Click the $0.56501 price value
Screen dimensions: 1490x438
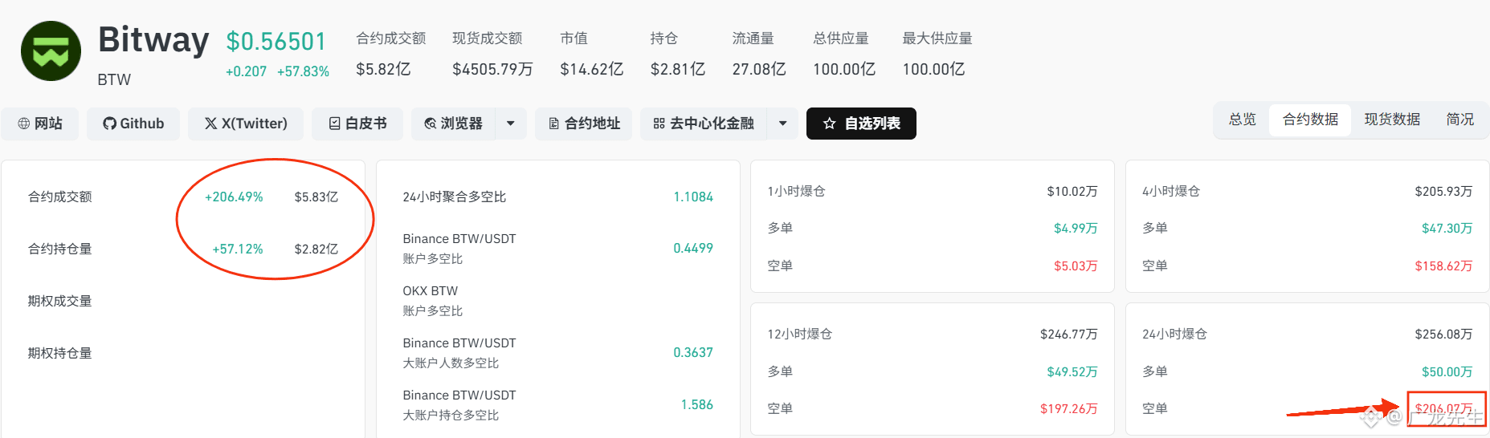[x=276, y=42]
